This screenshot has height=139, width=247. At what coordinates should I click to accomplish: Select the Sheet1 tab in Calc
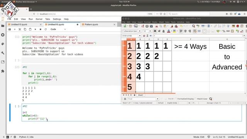pyautogui.click(x=140, y=95)
